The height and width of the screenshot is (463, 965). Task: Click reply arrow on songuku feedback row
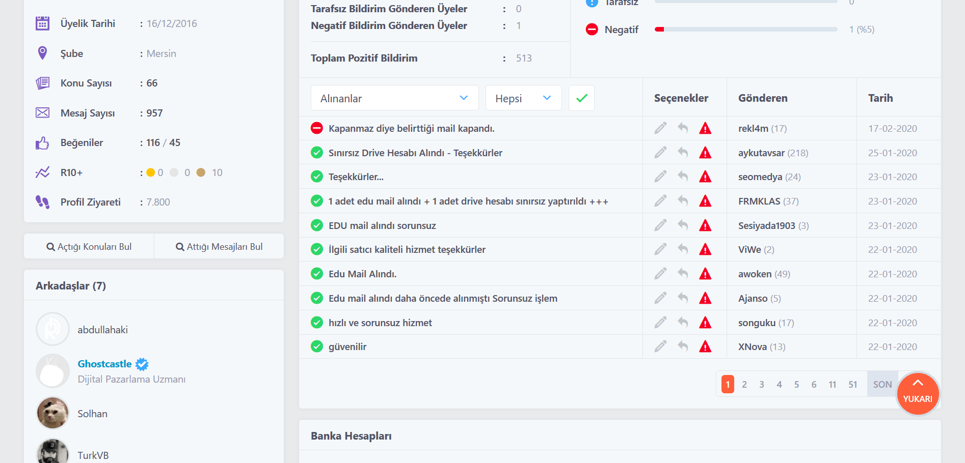pos(683,323)
